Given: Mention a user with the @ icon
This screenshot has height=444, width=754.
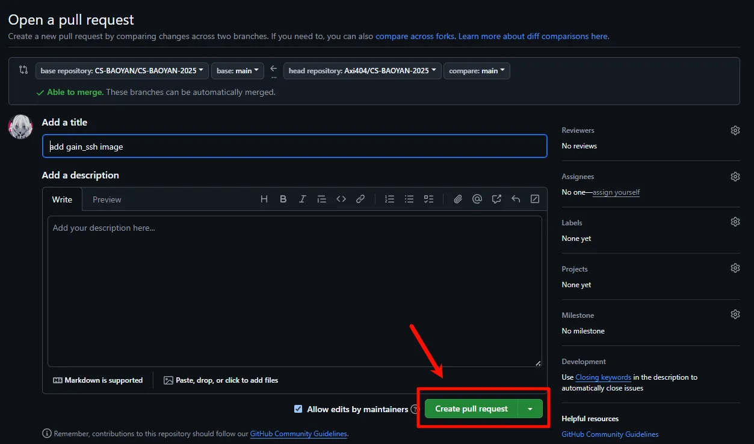Looking at the screenshot, I should pyautogui.click(x=477, y=199).
